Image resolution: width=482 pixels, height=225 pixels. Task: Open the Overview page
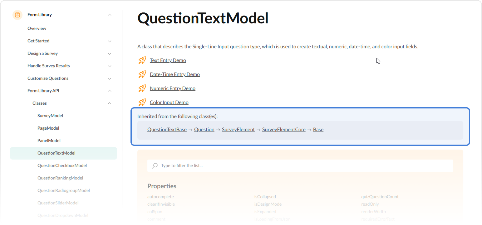[37, 28]
